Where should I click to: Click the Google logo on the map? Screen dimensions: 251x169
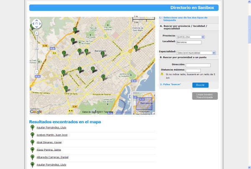(36, 112)
